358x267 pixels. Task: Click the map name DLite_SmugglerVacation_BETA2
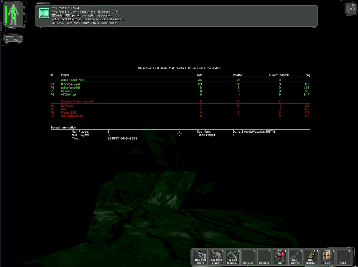pyautogui.click(x=254, y=132)
